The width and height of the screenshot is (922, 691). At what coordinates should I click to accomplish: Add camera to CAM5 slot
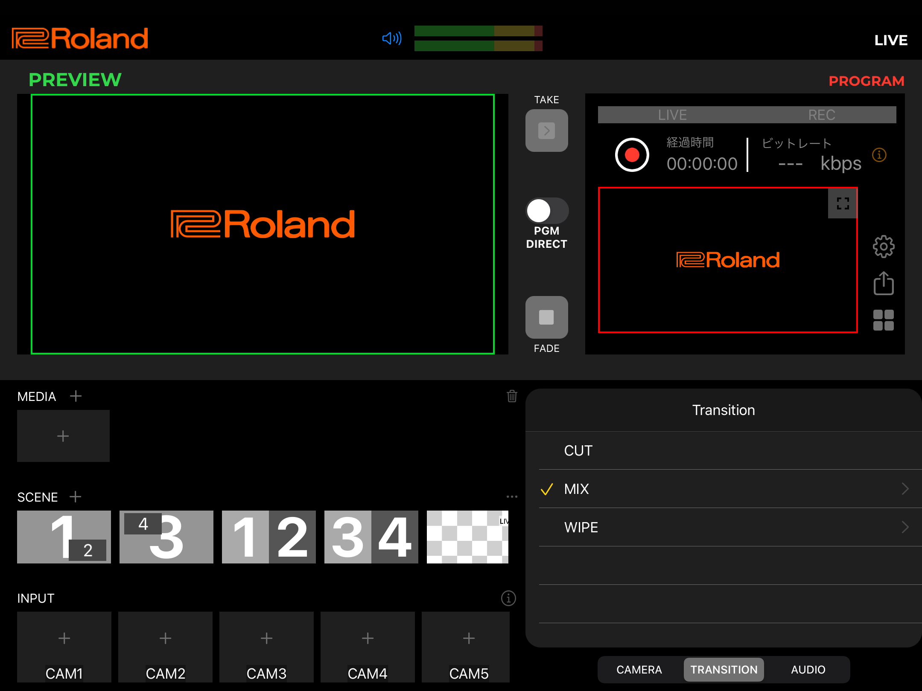466,647
